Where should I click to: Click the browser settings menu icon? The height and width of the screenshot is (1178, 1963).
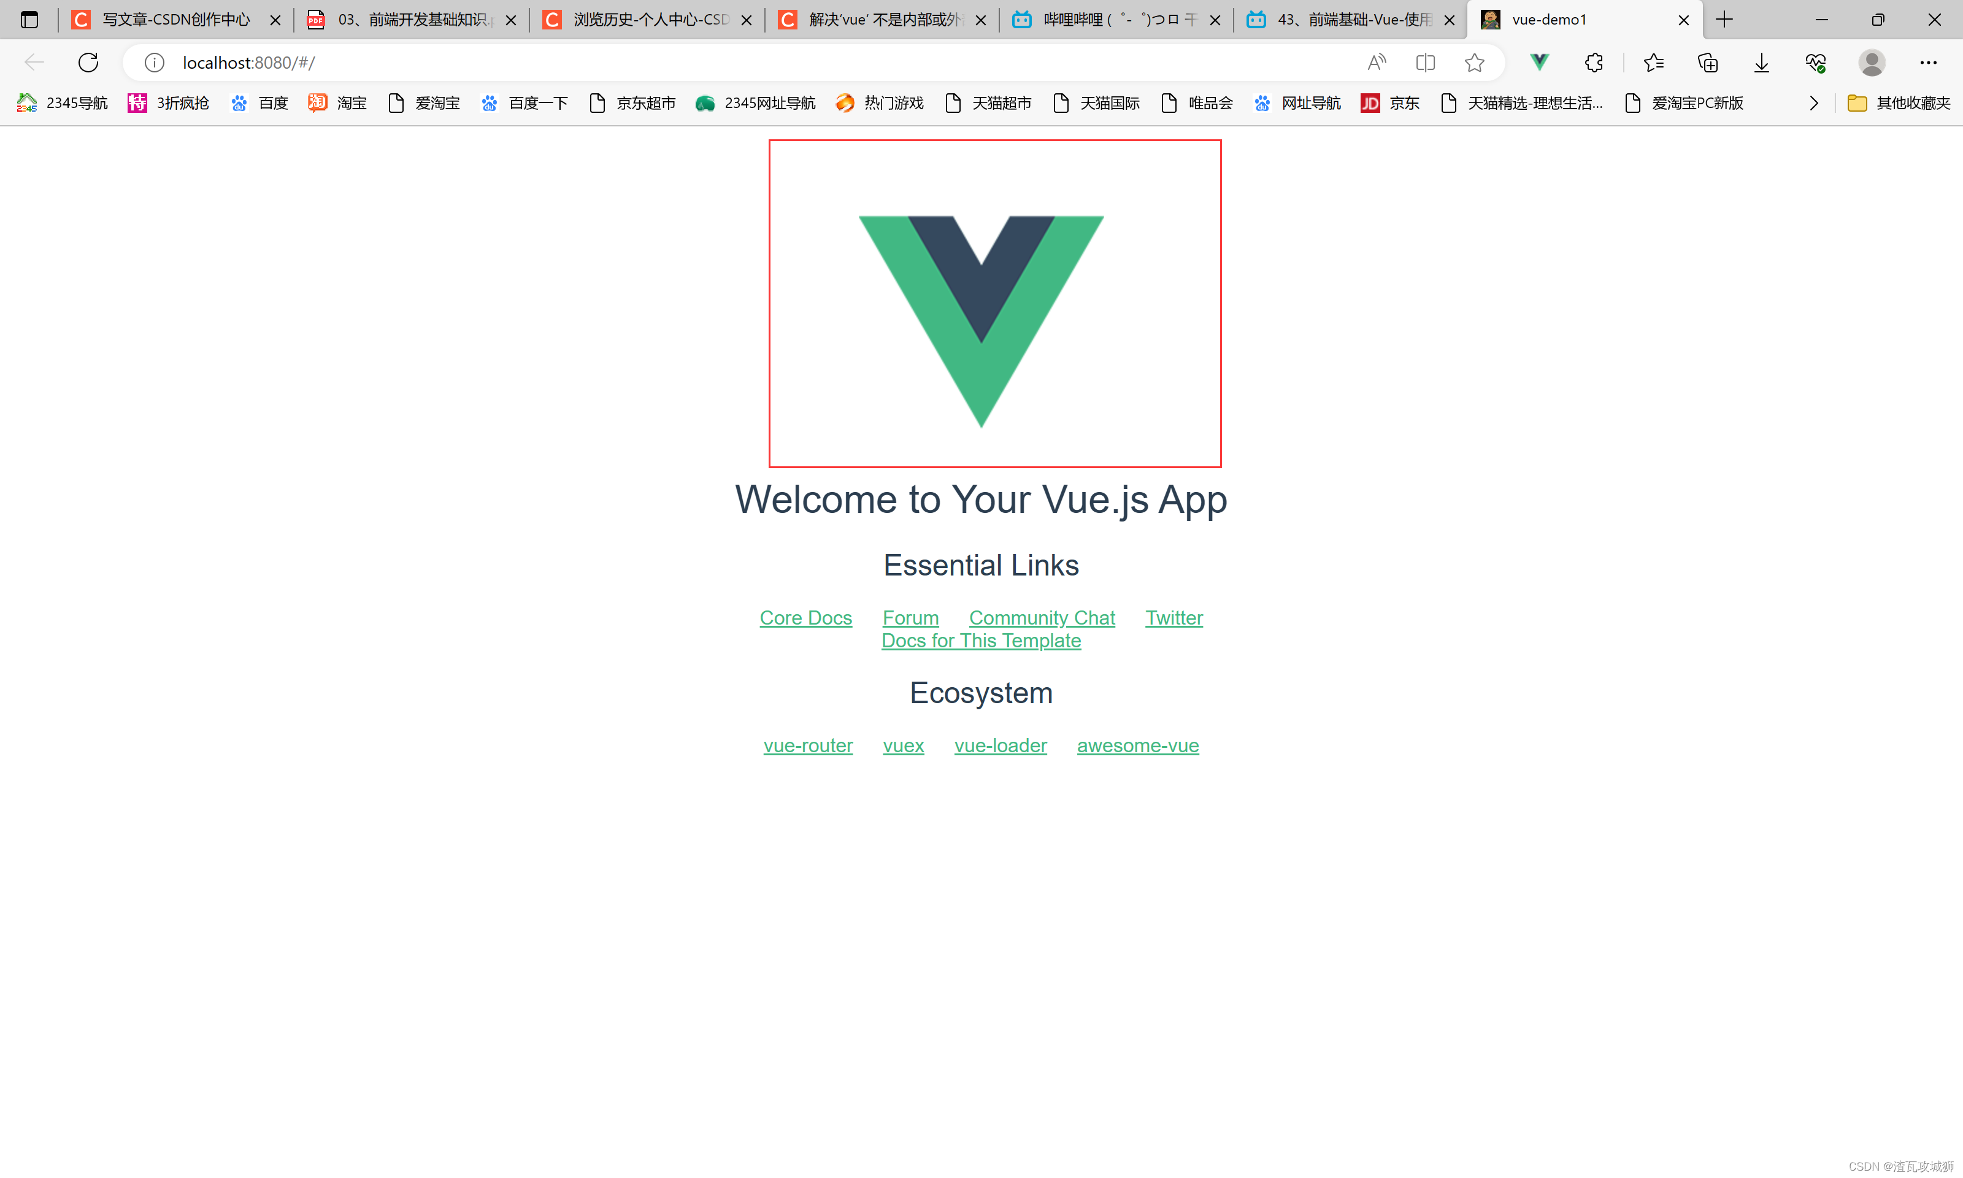[1928, 63]
